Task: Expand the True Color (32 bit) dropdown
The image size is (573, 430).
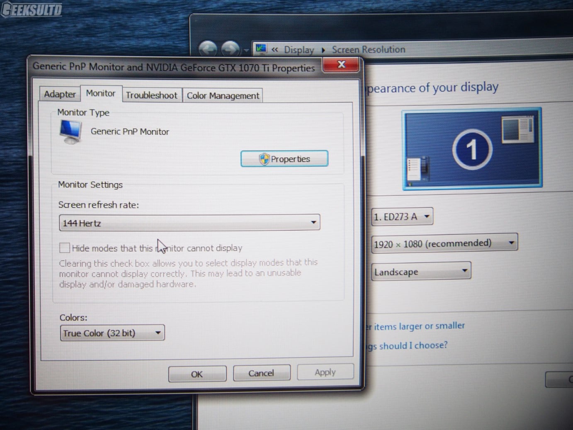Action: 112,333
